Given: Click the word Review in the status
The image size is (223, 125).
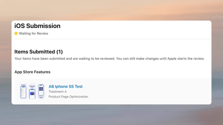Looking at the screenshot, I should [x=43, y=33].
